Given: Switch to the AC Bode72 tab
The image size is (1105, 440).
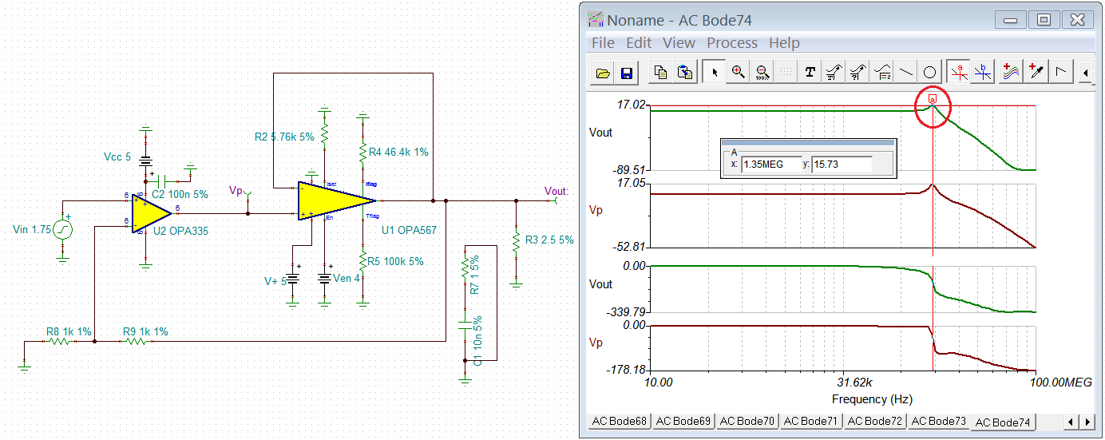Looking at the screenshot, I should point(874,421).
